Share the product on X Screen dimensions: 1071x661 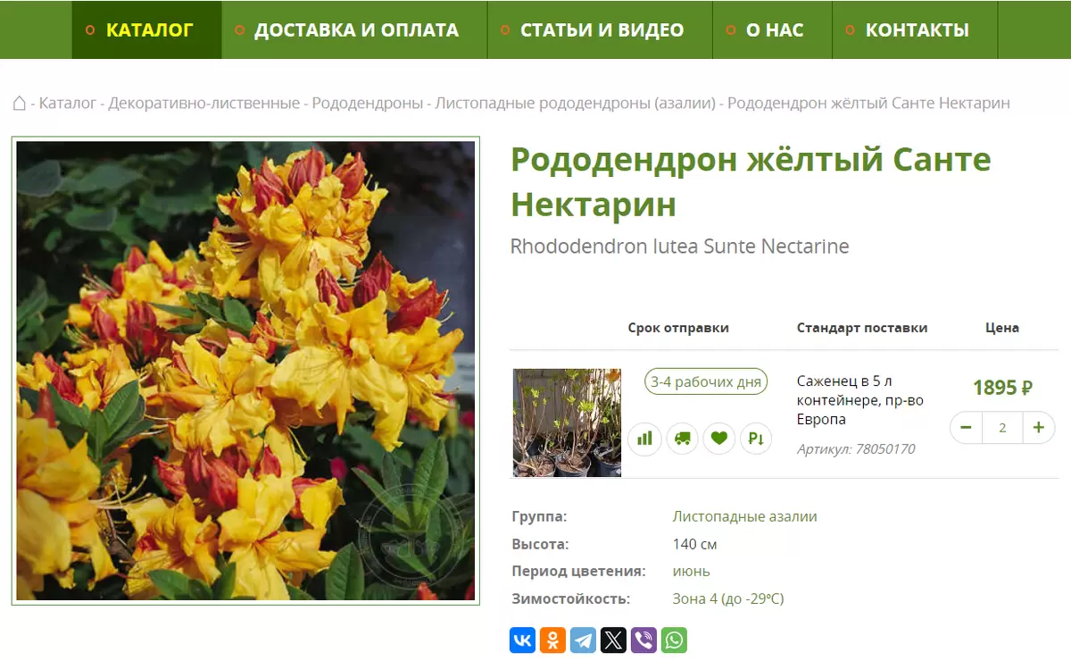(613, 640)
